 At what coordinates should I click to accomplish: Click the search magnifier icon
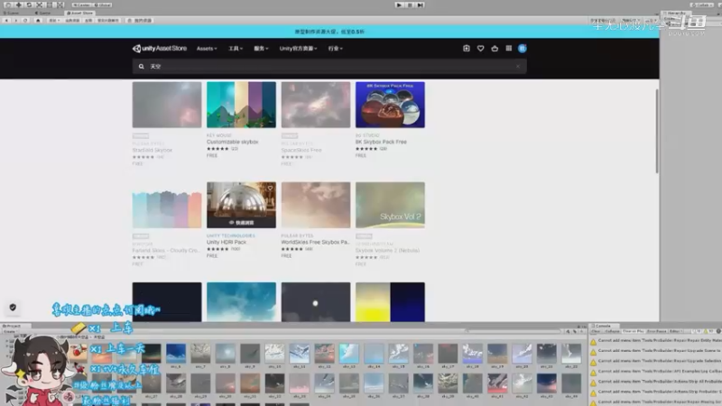pos(142,66)
